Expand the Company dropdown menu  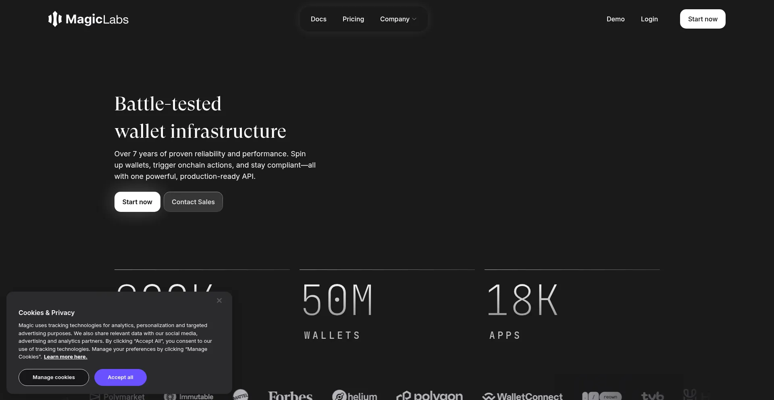click(x=398, y=19)
